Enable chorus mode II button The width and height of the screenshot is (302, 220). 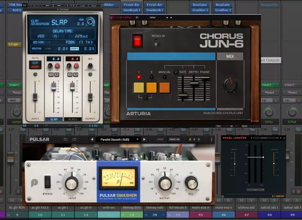[151, 88]
